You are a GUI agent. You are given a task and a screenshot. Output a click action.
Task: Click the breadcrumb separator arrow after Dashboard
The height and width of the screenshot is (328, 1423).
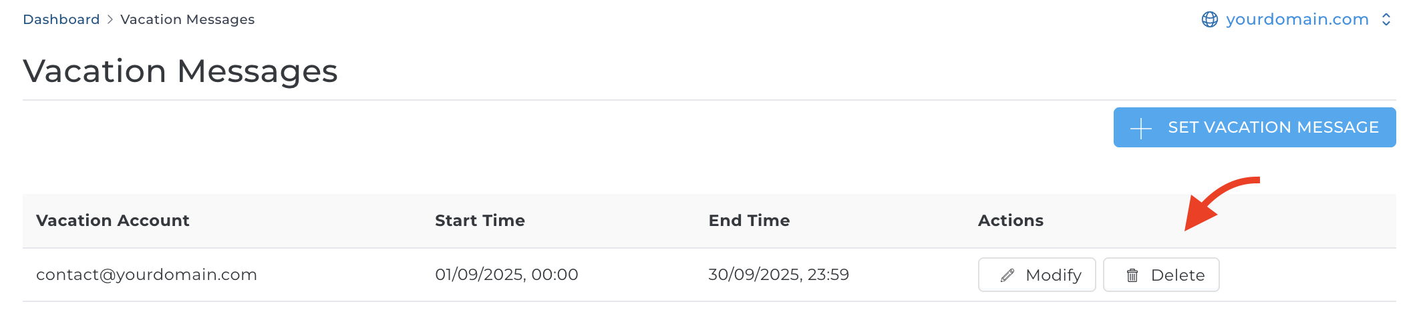(x=110, y=19)
